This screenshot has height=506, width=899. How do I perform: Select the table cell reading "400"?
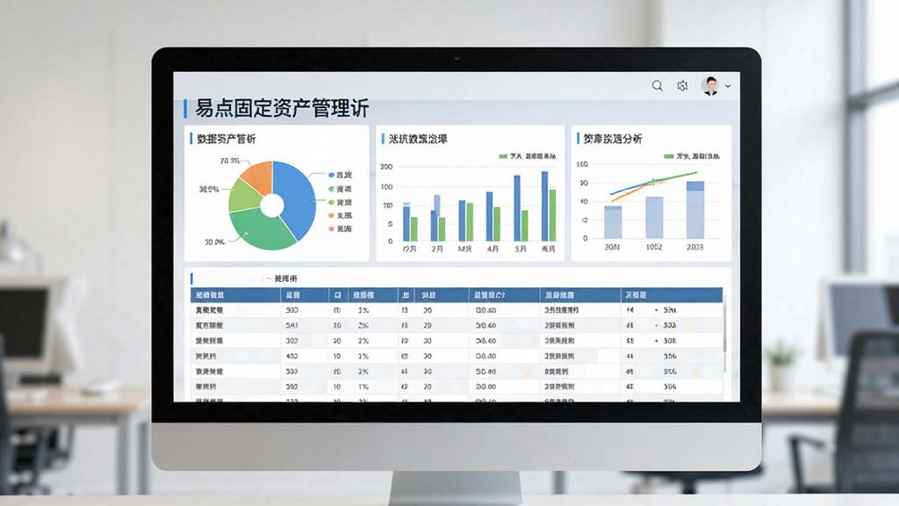[291, 357]
